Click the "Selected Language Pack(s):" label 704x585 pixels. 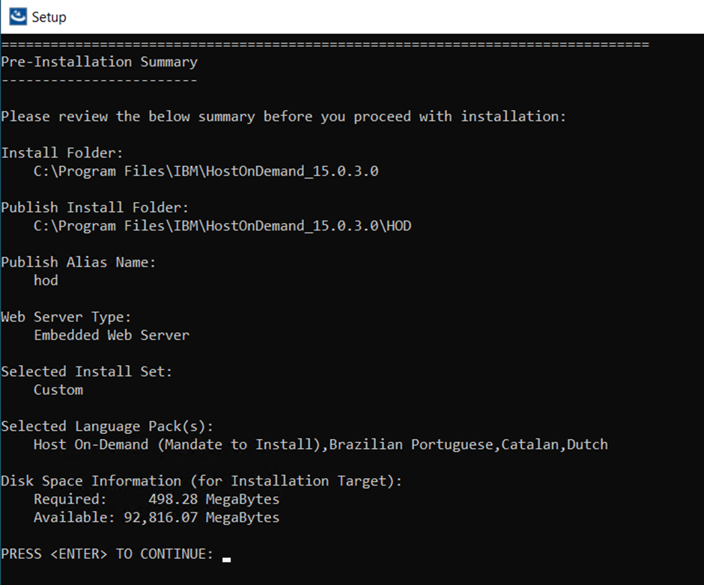[107, 426]
